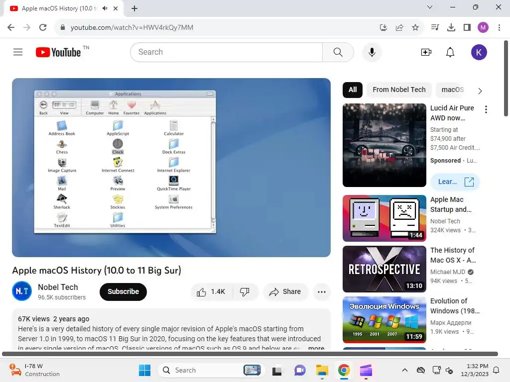
Task: Select the macOS filter chip
Action: pos(452,90)
